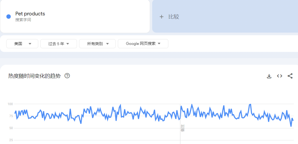Click the 搜索字词 subtitle text
The height and width of the screenshot is (144, 298).
point(23,20)
